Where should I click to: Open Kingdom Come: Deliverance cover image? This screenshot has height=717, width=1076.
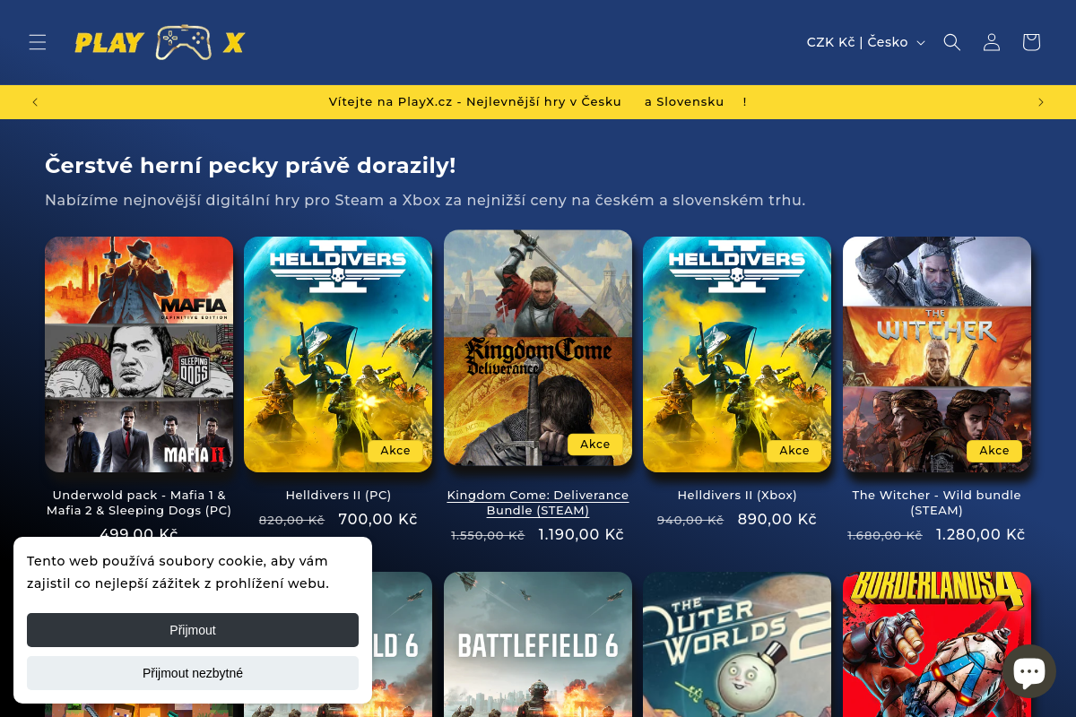tap(538, 348)
